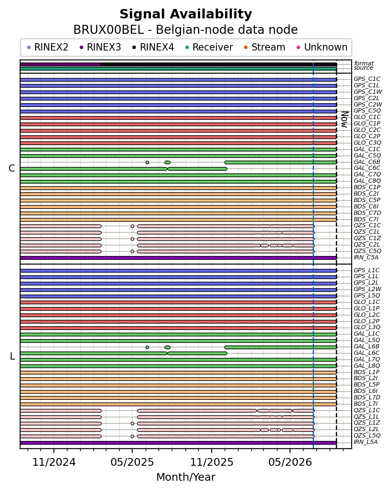Click the source row label
The width and height of the screenshot is (391, 491).
click(364, 68)
